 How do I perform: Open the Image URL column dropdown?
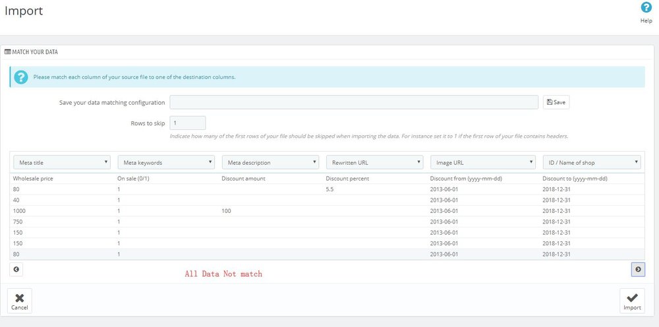point(483,162)
